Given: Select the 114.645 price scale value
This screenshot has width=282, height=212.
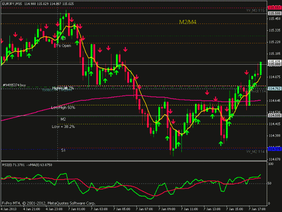Looking at the screenshot, I should tap(275, 100).
